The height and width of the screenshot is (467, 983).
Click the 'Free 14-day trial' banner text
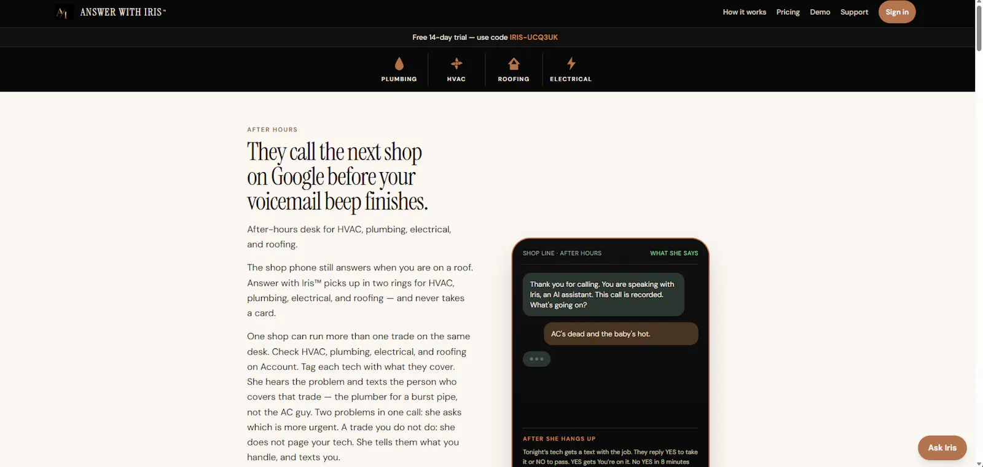coord(460,37)
